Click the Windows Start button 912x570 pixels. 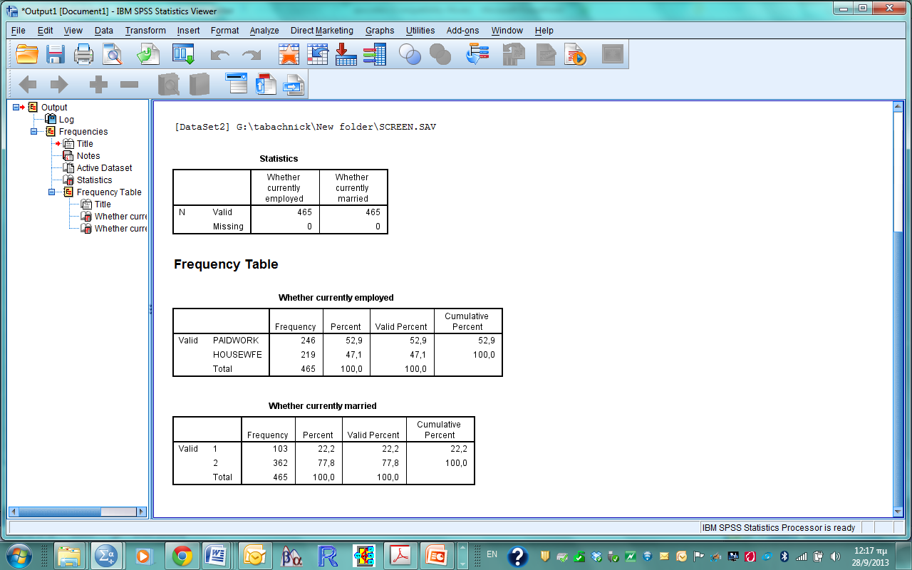19,556
